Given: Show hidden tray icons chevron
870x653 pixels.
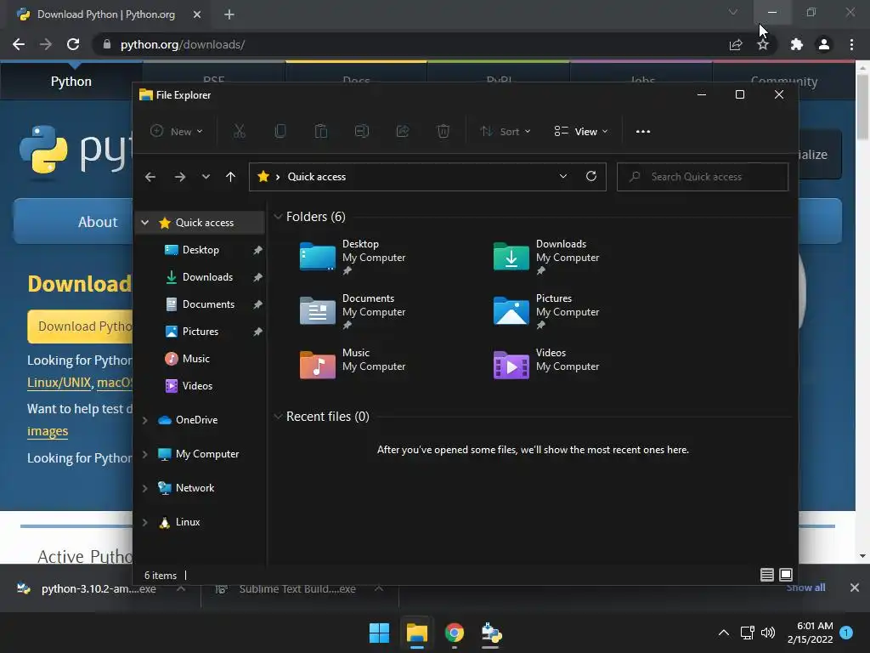Looking at the screenshot, I should pos(724,633).
